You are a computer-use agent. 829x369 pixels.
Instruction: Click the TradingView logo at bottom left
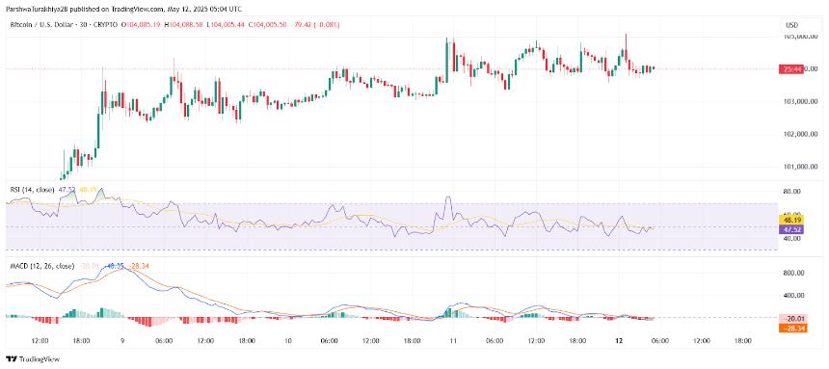tap(33, 359)
